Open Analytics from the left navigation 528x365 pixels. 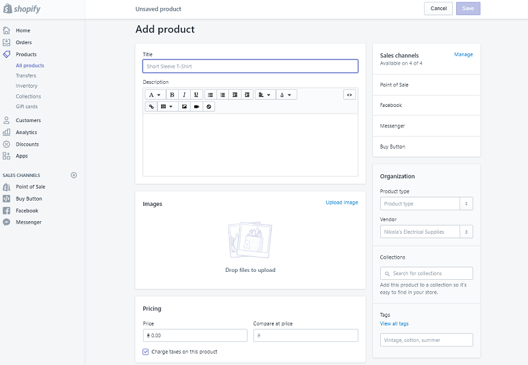point(26,132)
